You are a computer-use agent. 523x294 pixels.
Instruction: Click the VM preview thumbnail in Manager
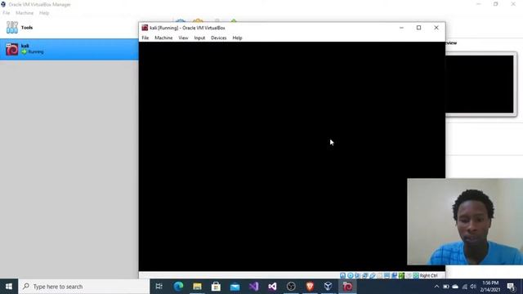coord(480,84)
